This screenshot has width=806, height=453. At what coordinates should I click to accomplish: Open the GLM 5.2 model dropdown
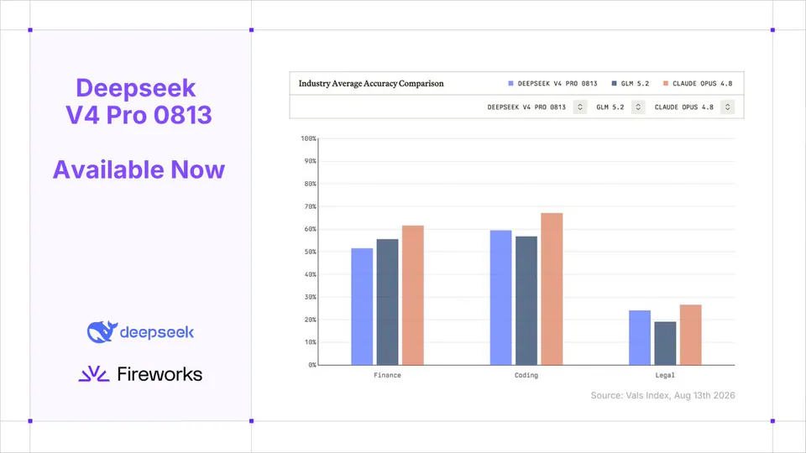click(x=638, y=107)
